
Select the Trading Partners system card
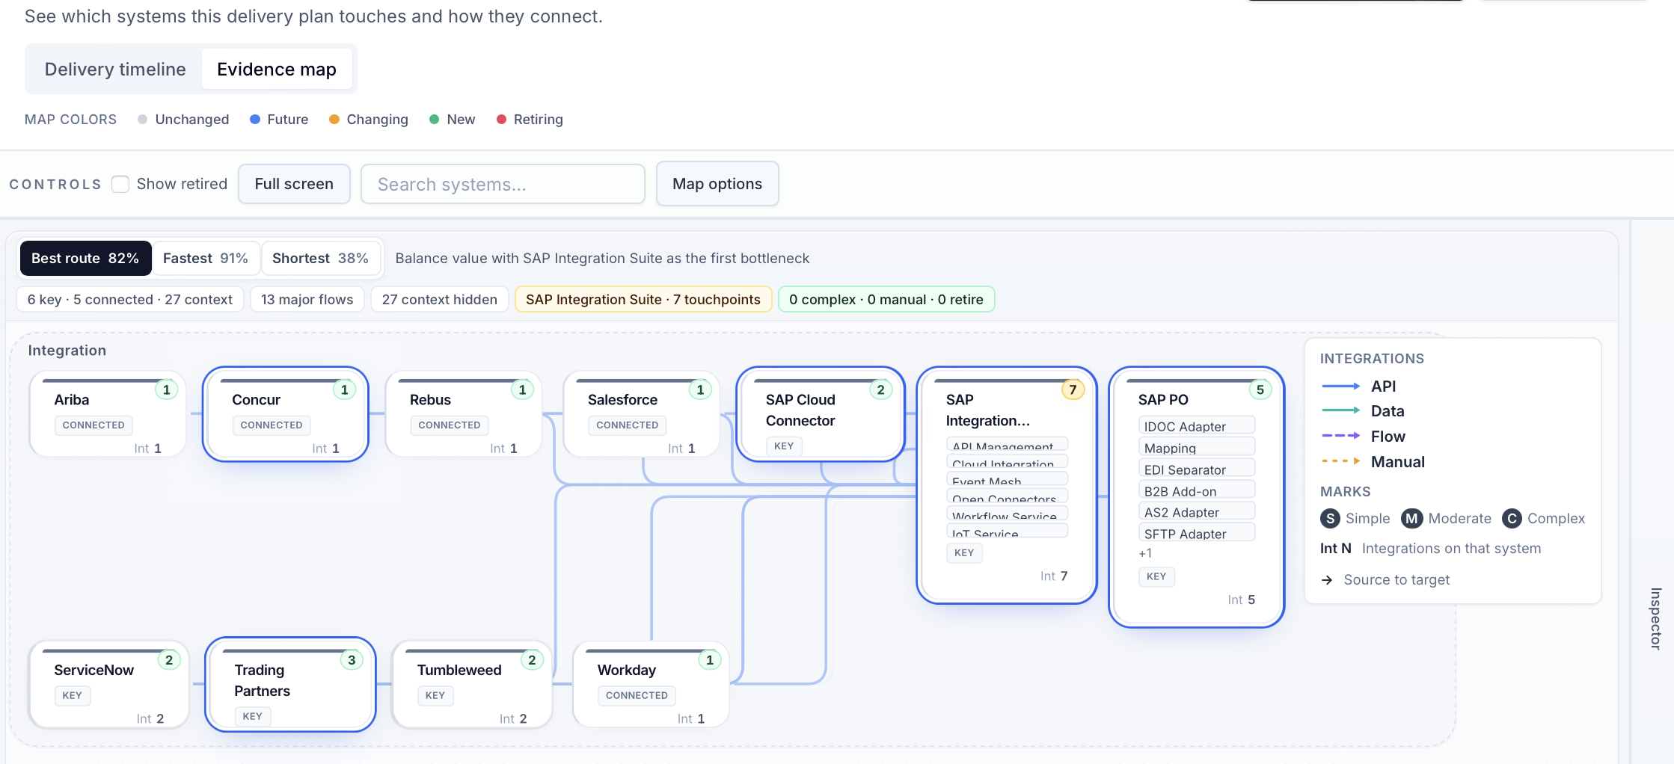coord(290,684)
